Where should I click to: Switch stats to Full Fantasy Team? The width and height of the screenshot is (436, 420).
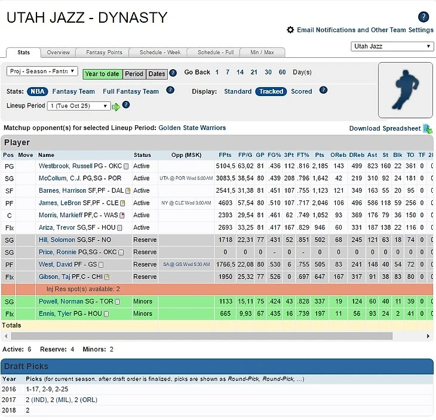point(131,91)
